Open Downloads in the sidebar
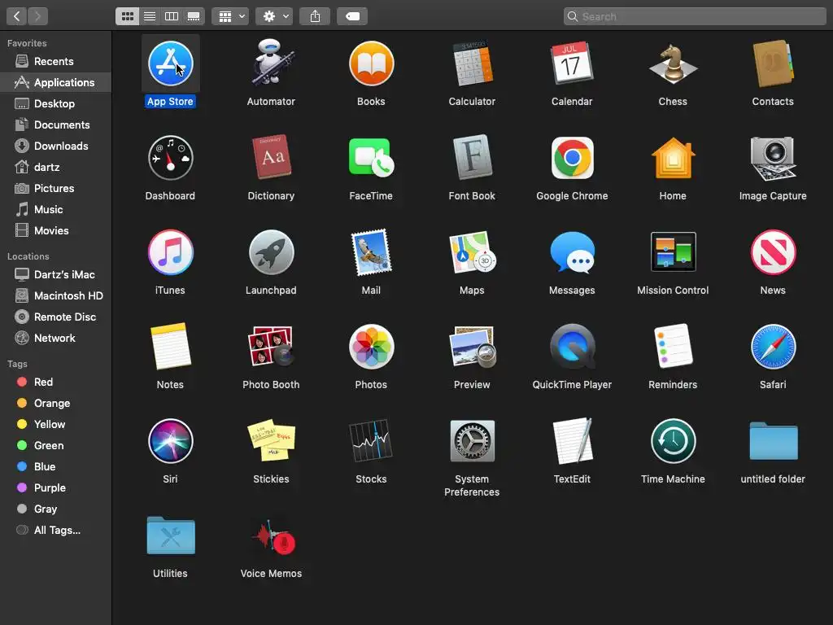The width and height of the screenshot is (833, 625). [x=56, y=146]
